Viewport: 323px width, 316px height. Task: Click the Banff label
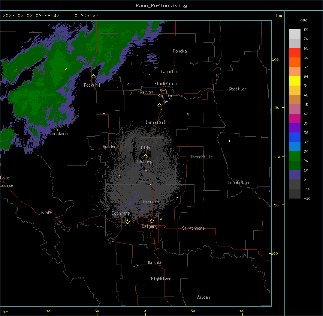46,213
